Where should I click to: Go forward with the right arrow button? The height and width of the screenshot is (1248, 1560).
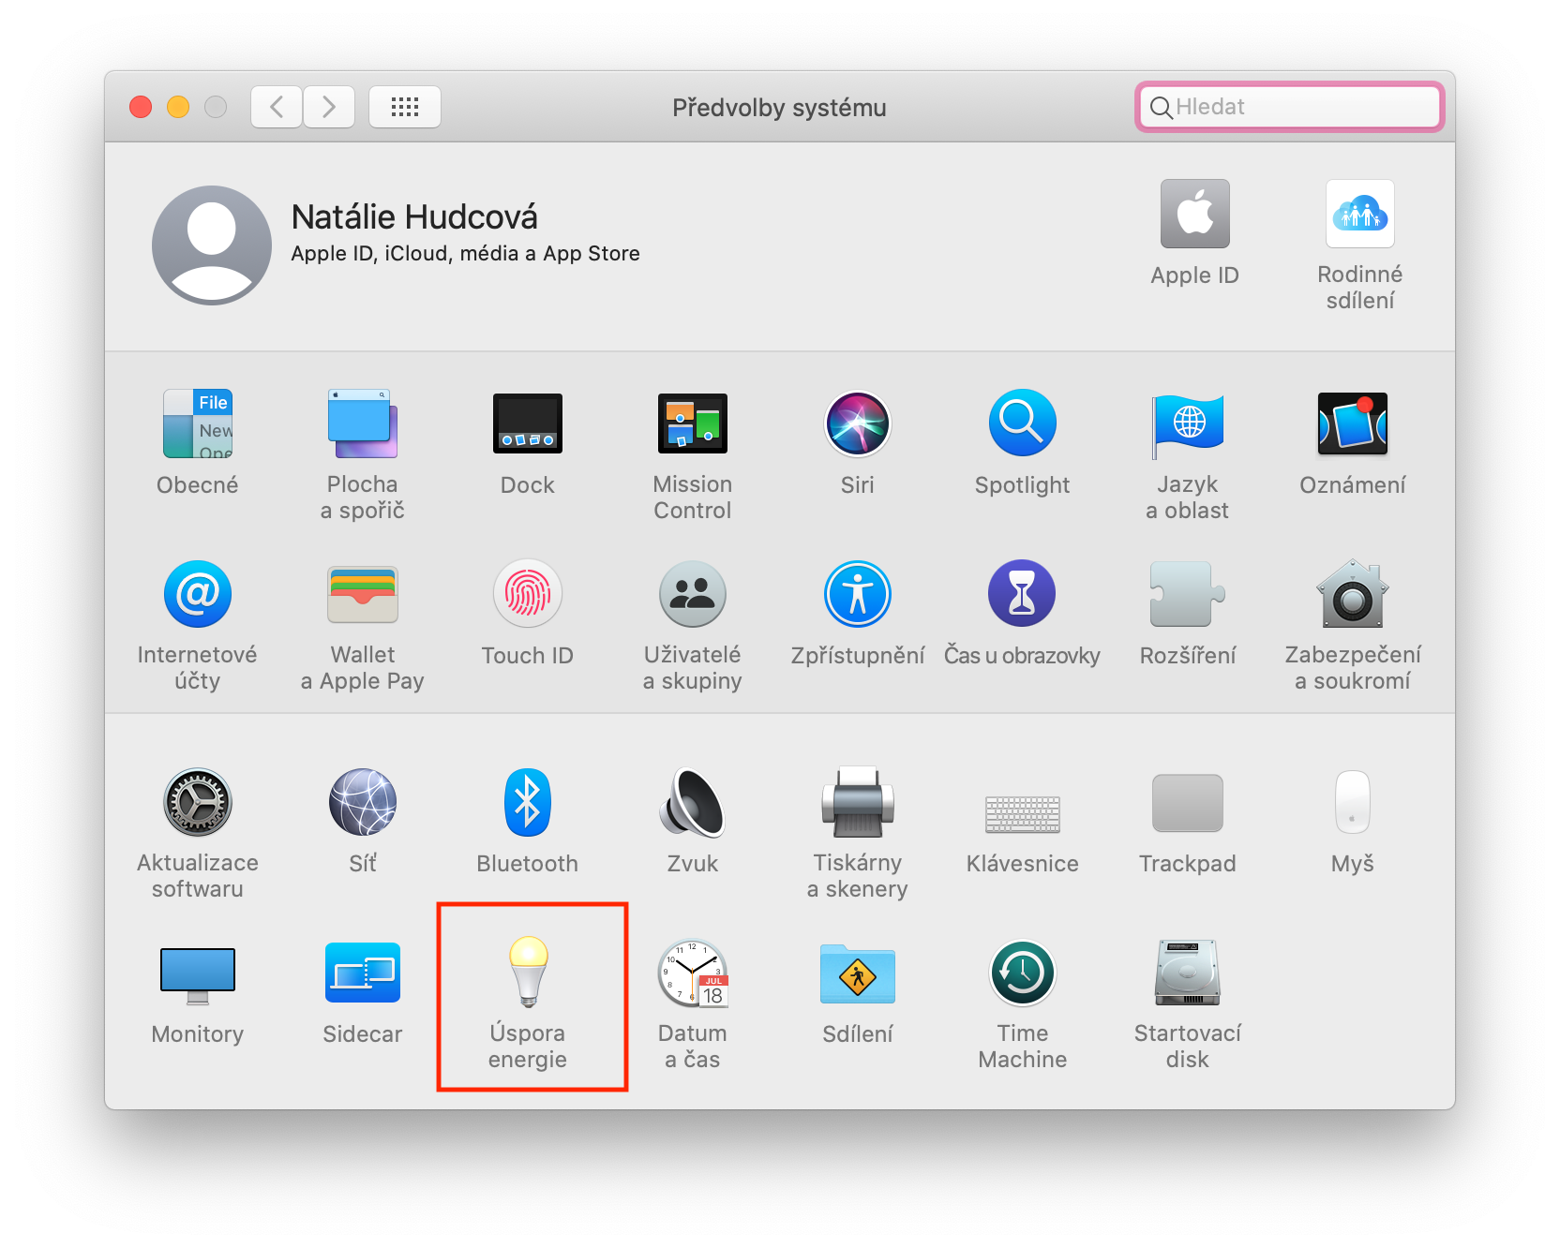329,107
